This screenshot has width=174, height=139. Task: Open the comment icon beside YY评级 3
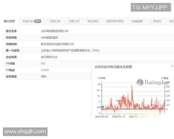tap(44, 63)
